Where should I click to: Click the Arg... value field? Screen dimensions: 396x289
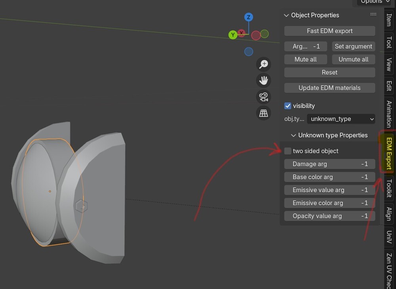point(306,46)
